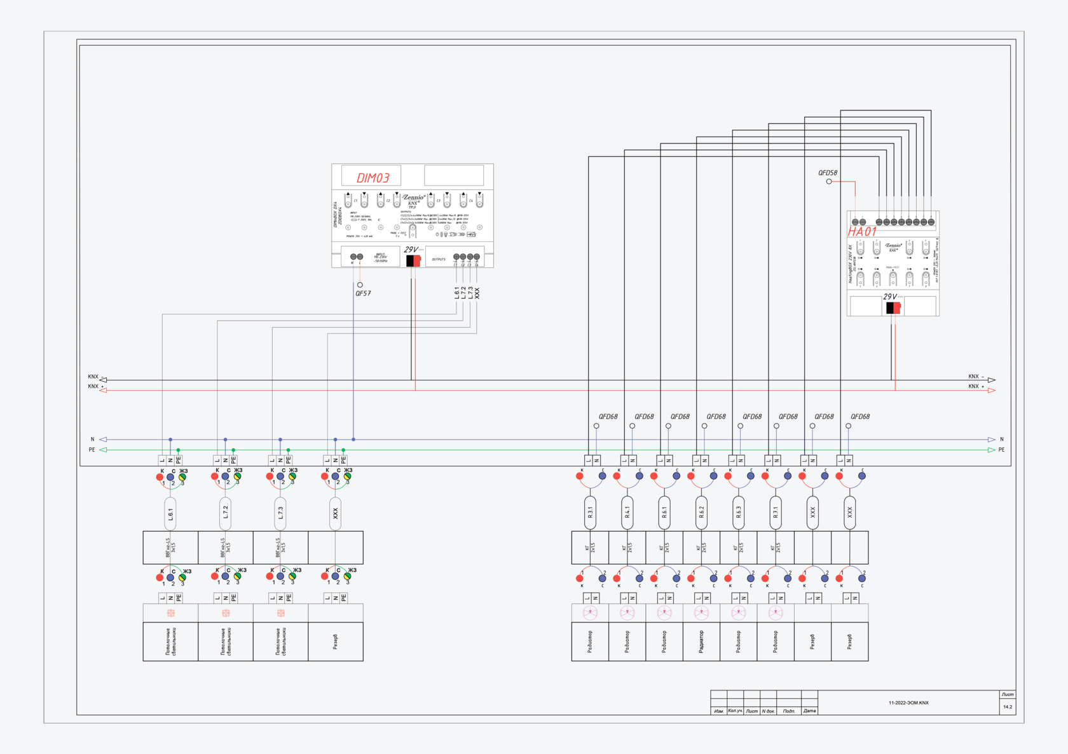The width and height of the screenshot is (1068, 754).
Task: Select the QFD58 breaker circle symbol
Action: coord(829,182)
